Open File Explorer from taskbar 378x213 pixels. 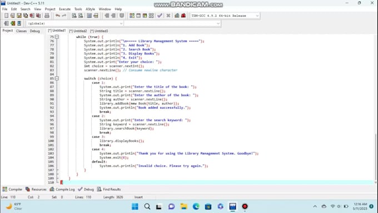tap(183, 206)
